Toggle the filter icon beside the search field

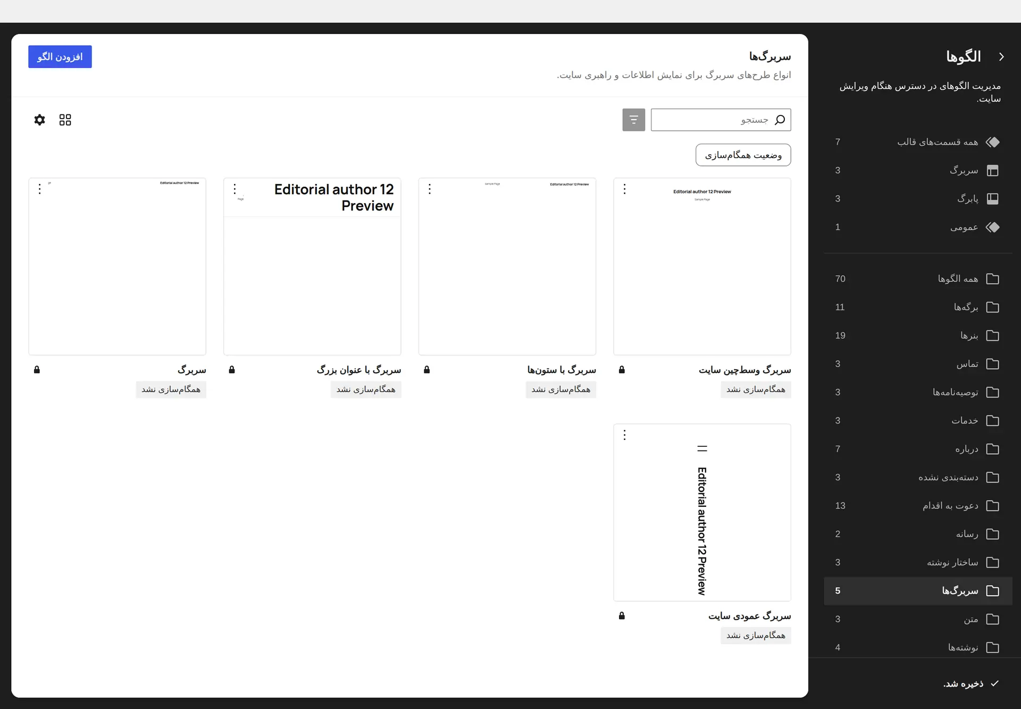tap(633, 120)
